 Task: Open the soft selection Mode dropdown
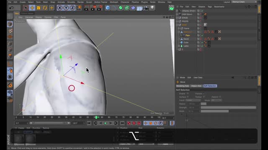pos(216,100)
